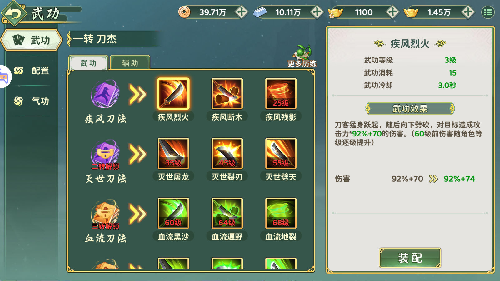Image resolution: width=500 pixels, height=281 pixels.
Task: Add more copper coins with plus button
Action: pyautogui.click(x=241, y=12)
